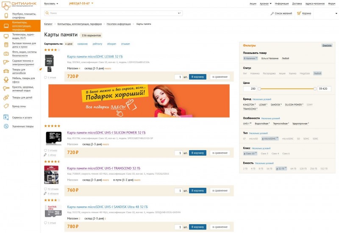
Task: Click the maximum price slider handle
Action: pos(315,89)
